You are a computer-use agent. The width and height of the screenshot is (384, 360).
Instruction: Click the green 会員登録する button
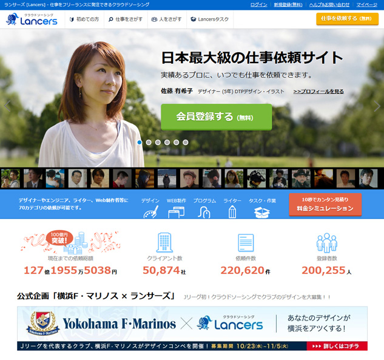coord(216,117)
